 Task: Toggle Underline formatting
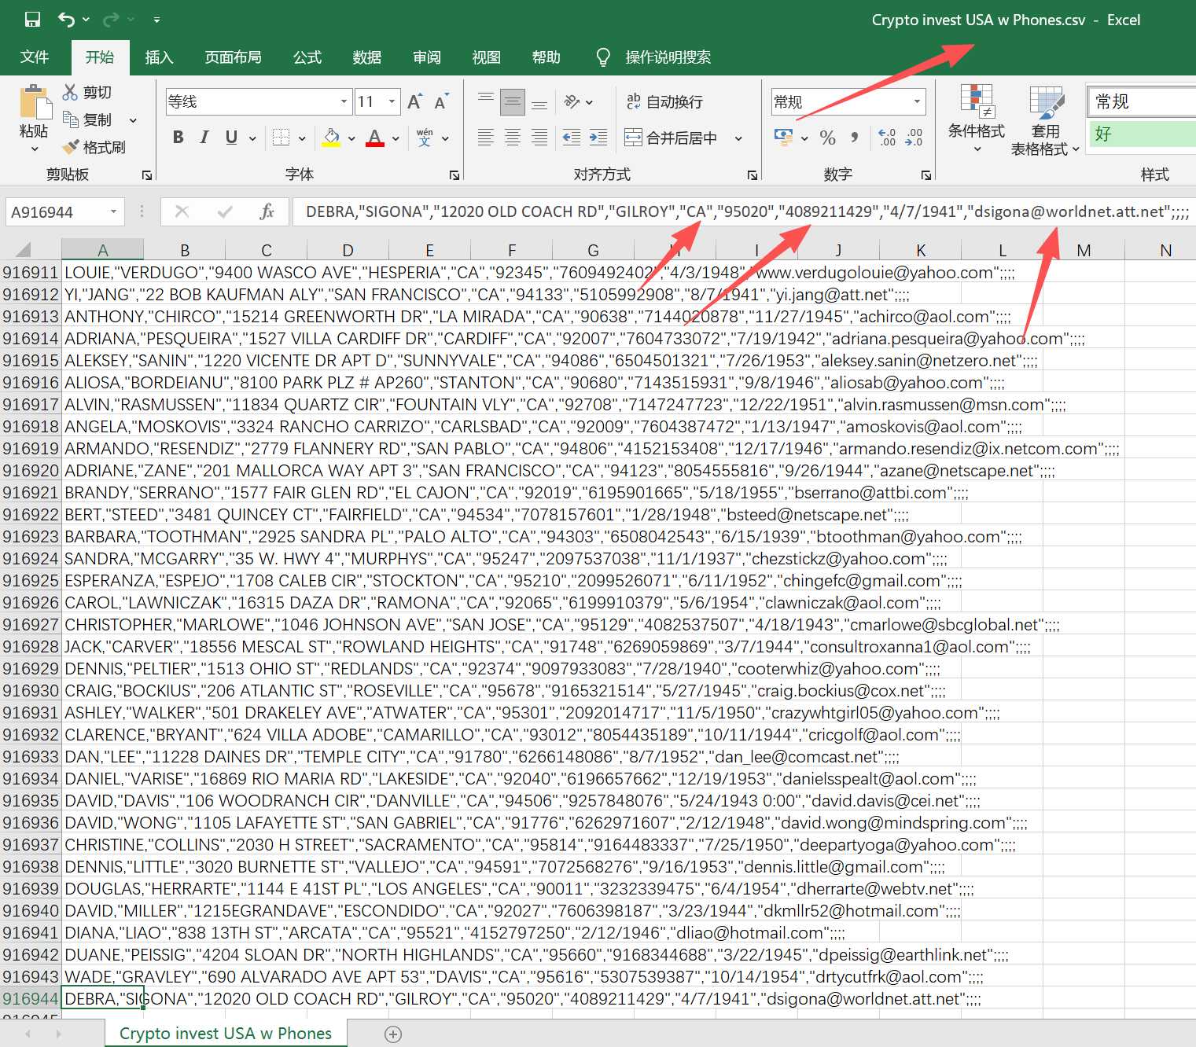coord(231,138)
